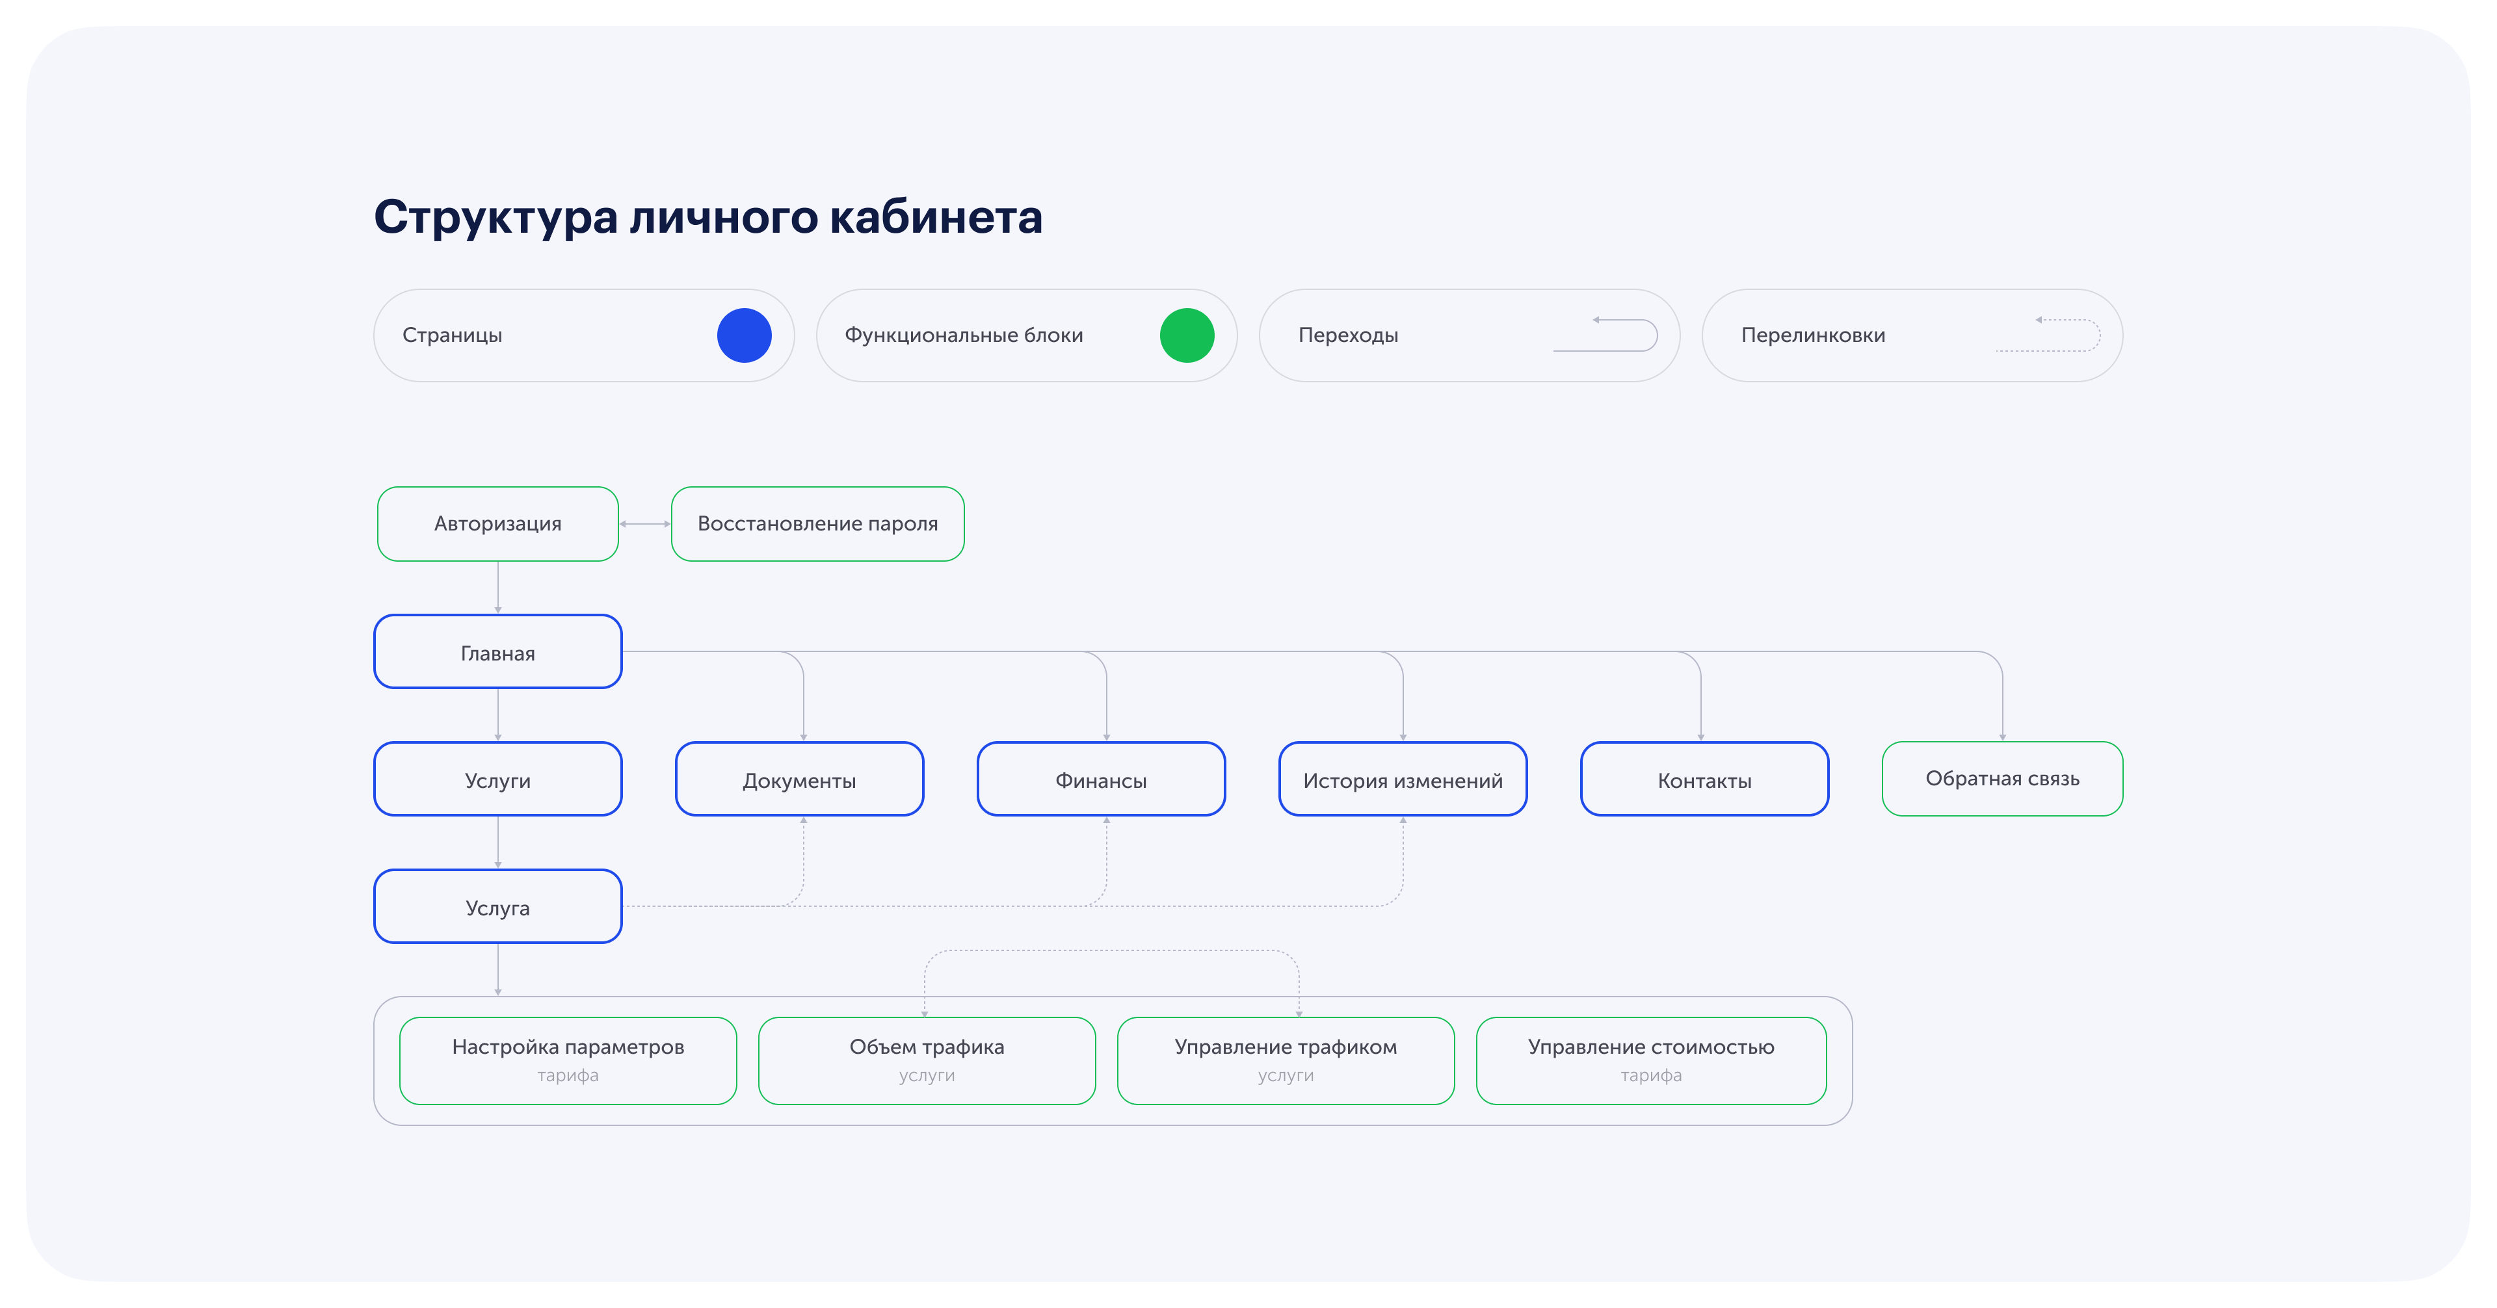Select the Обратная связь block
The image size is (2497, 1308).
[x=2002, y=779]
